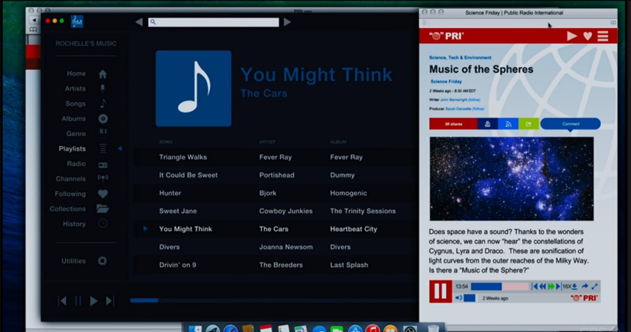Skip to start in PRI audio player
631x332 pixels.
535,286
